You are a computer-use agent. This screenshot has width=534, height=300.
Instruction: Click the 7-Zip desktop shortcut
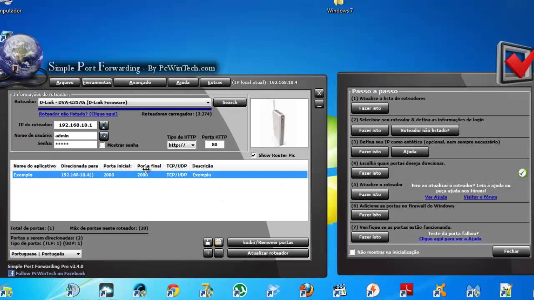click(x=206, y=291)
